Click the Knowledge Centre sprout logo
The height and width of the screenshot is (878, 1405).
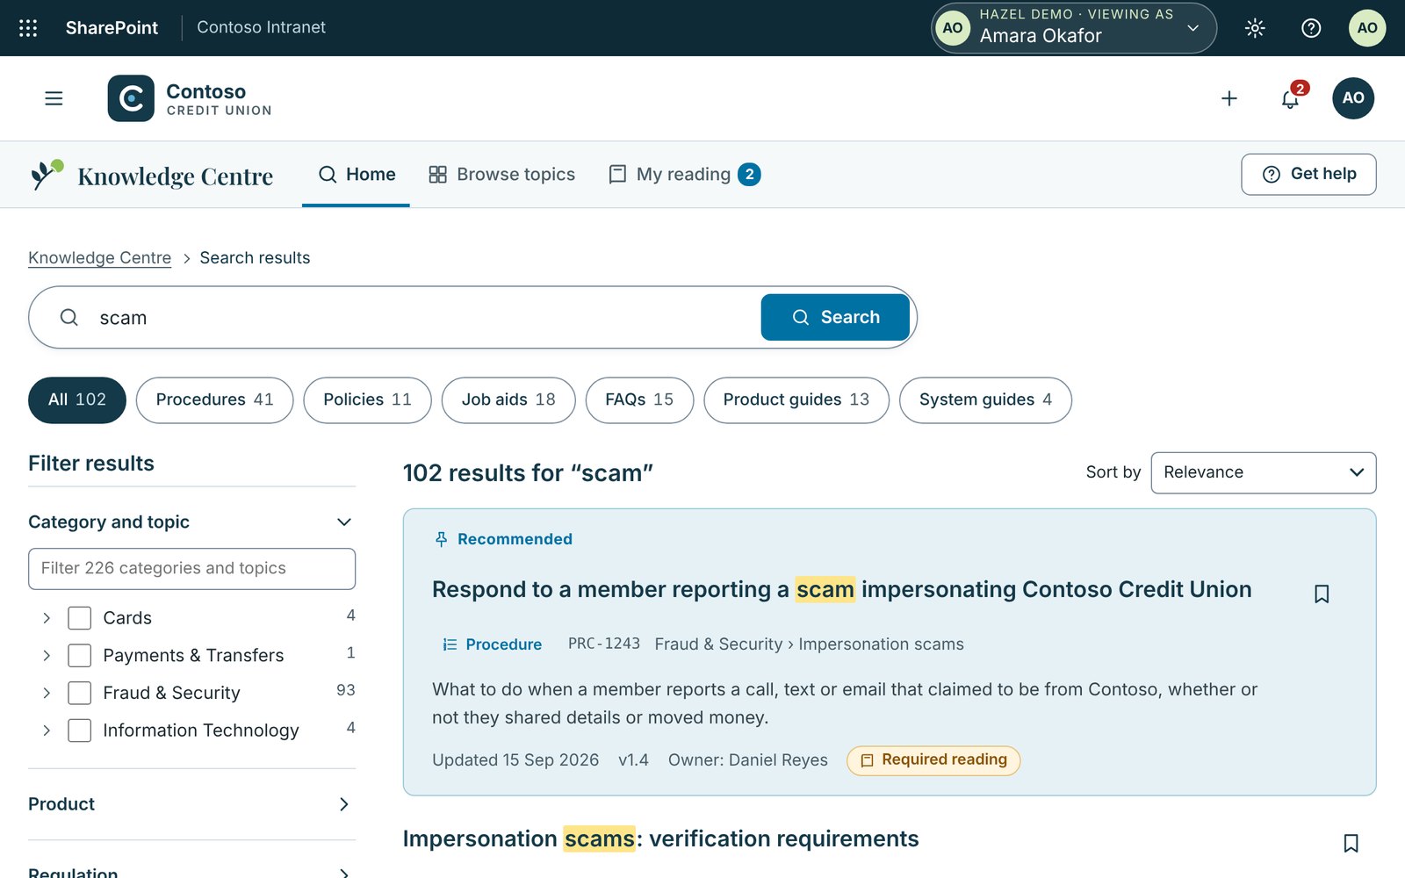tap(47, 175)
